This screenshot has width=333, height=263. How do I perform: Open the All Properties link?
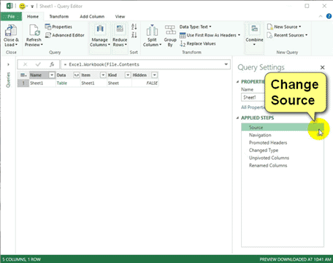coord(253,107)
